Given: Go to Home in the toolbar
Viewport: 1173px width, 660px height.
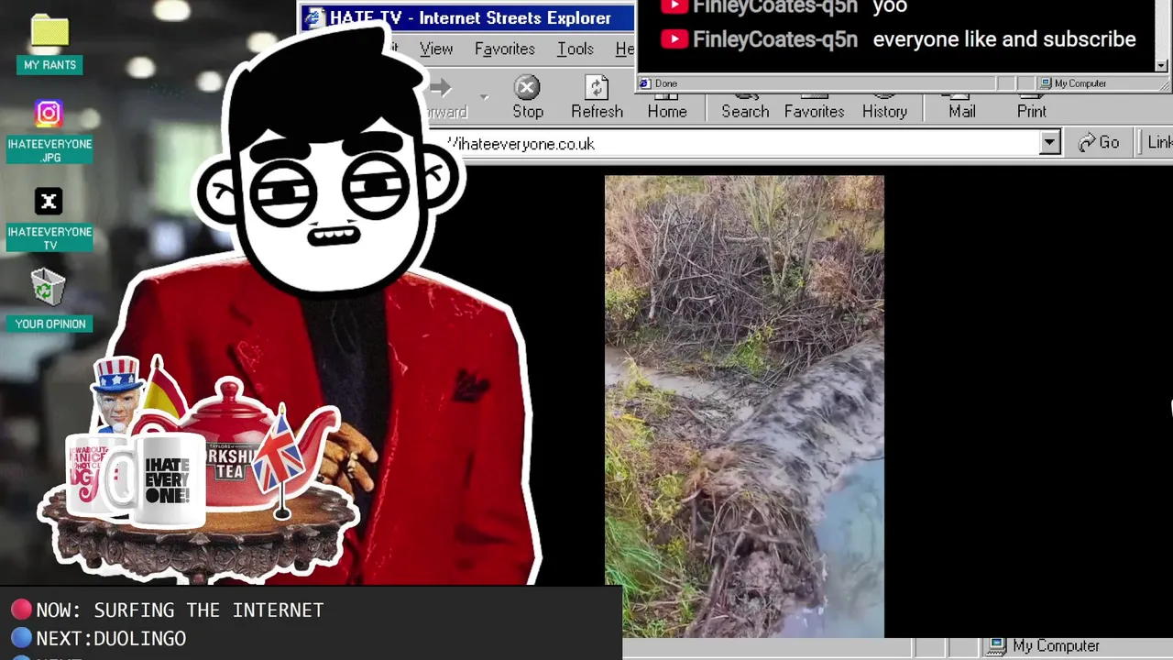Looking at the screenshot, I should coord(667,104).
